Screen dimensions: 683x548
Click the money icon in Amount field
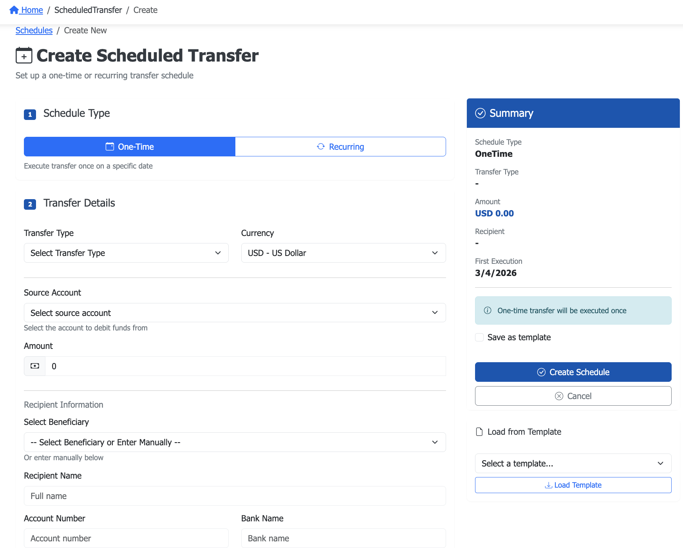pos(35,366)
